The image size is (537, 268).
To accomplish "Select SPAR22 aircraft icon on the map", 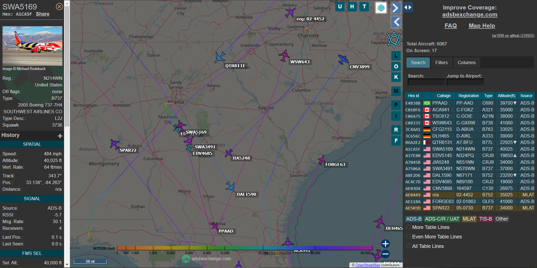I will (x=114, y=144).
